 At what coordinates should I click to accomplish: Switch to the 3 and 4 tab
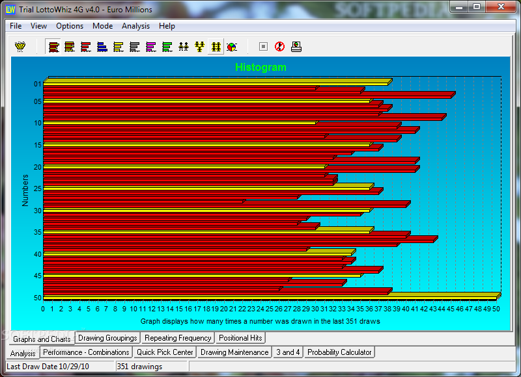[x=288, y=352]
